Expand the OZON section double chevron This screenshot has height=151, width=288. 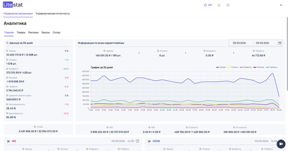point(149,141)
